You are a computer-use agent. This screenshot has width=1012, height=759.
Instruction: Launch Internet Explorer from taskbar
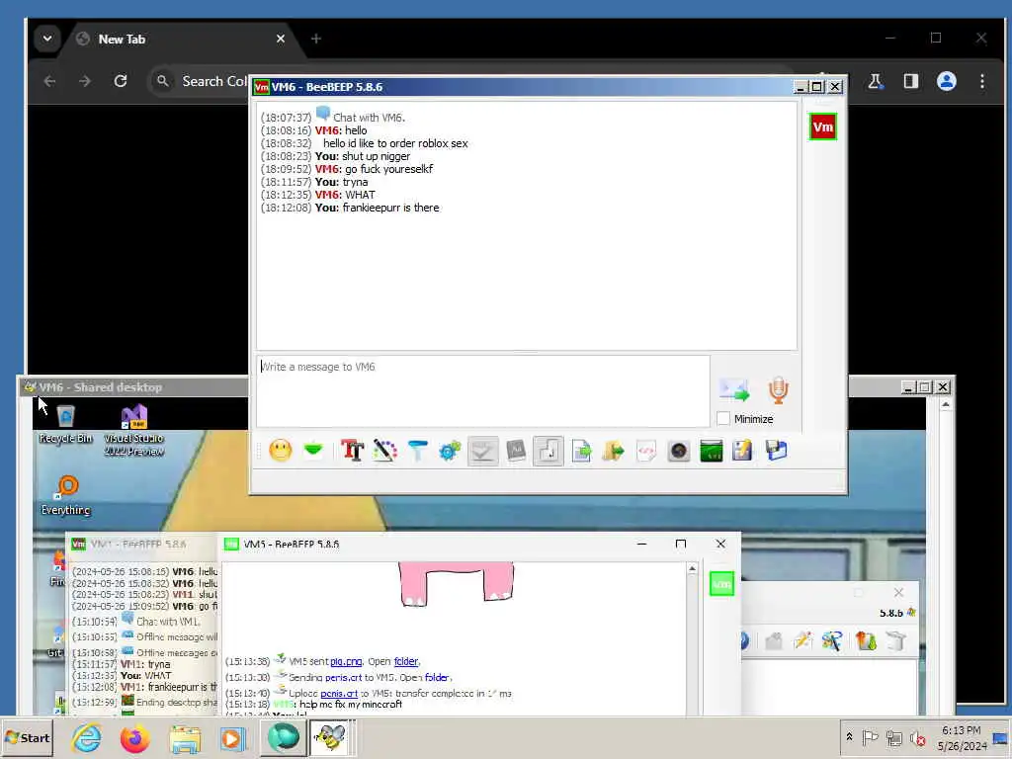[87, 737]
